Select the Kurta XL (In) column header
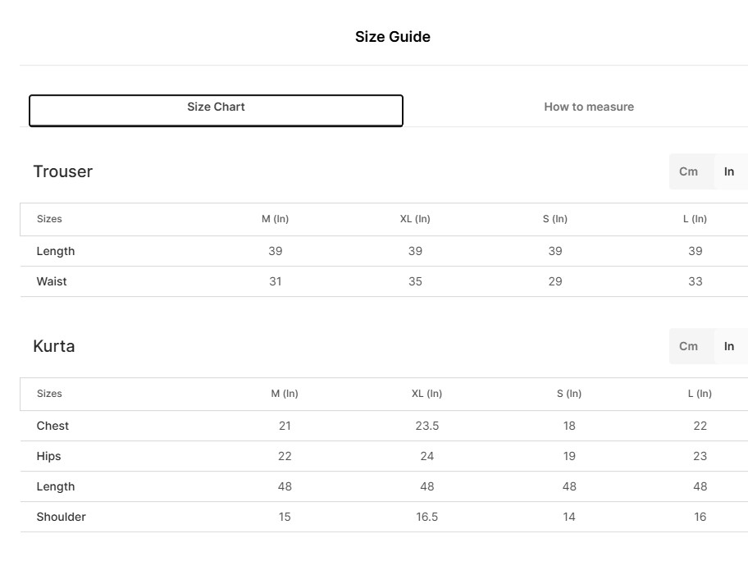This screenshot has width=748, height=561. pos(426,394)
